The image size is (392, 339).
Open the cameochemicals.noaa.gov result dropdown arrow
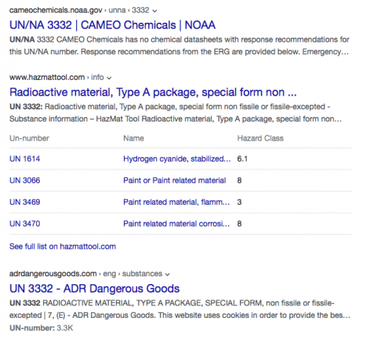pos(154,11)
